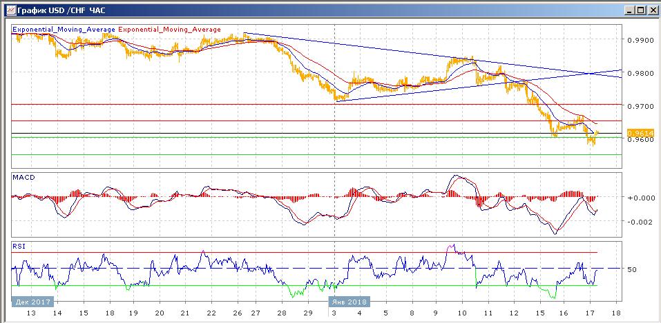The width and height of the screenshot is (661, 323).
Task: Click the chart icon in the title bar
Action: coord(8,10)
